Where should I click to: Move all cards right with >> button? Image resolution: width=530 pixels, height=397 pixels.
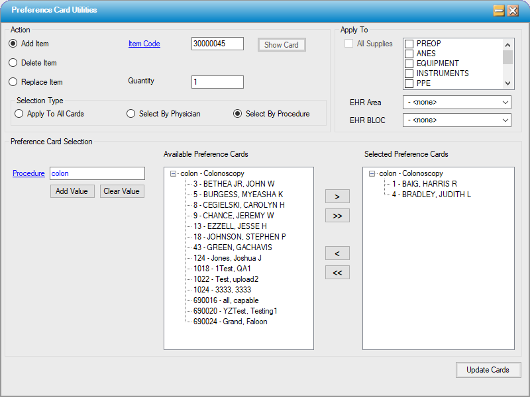(x=337, y=216)
